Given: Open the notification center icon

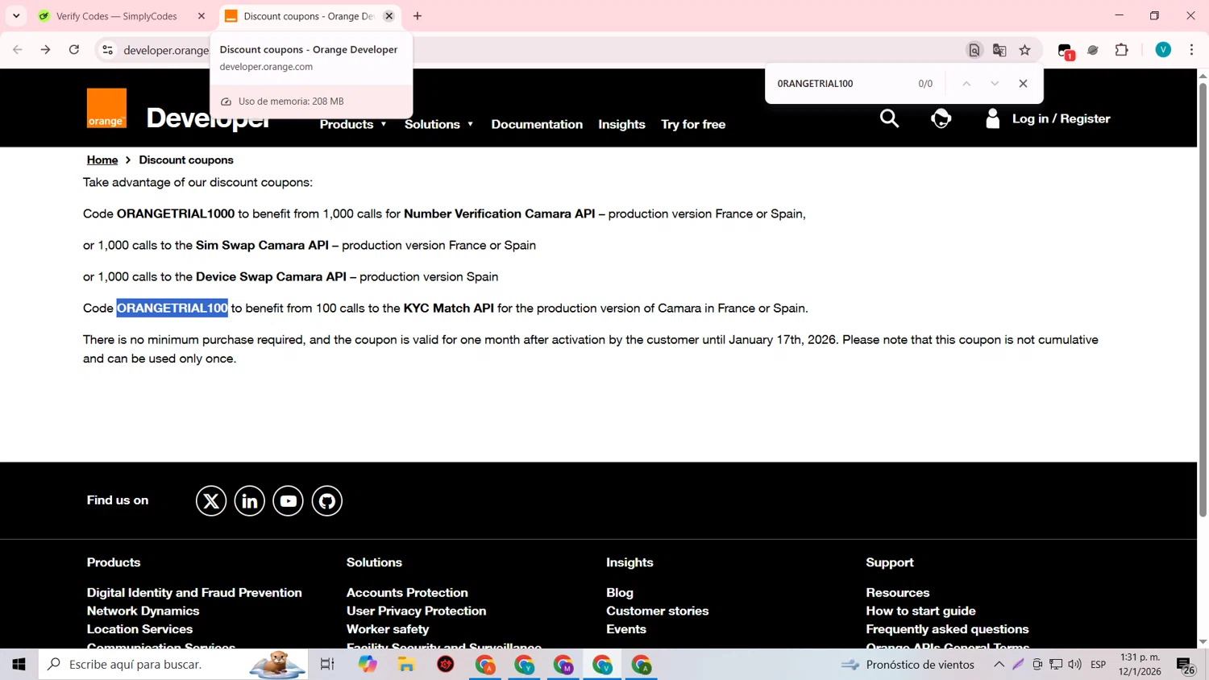Looking at the screenshot, I should pos(1186,665).
